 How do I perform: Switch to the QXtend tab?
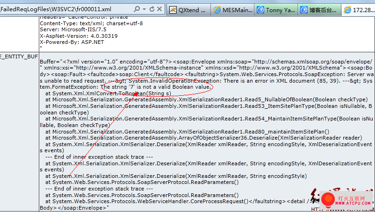[188, 10]
